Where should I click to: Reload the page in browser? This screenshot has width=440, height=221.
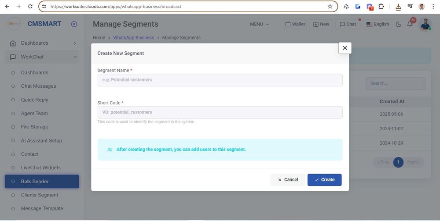30,7
